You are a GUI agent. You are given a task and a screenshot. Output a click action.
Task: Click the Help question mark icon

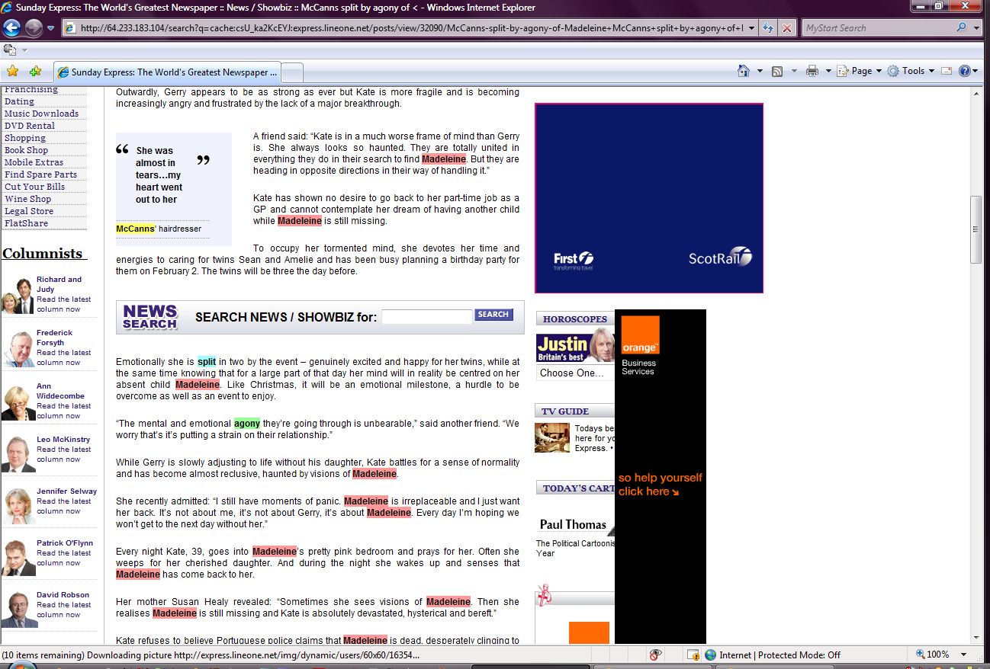(964, 71)
